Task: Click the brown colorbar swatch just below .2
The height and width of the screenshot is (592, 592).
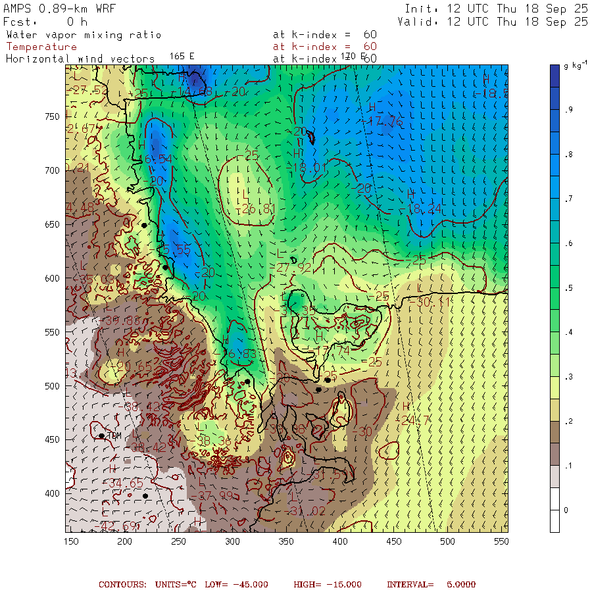Action: tap(555, 432)
